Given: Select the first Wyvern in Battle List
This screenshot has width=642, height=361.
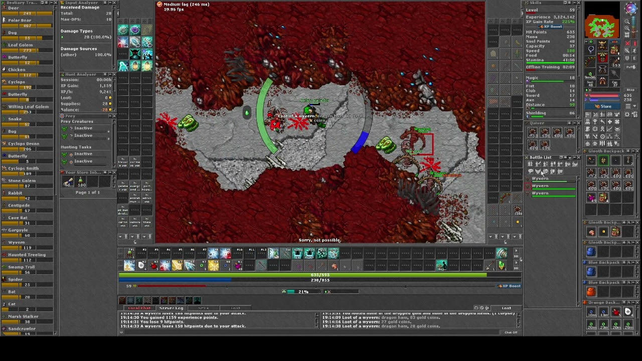Looking at the screenshot, I should (x=551, y=180).
